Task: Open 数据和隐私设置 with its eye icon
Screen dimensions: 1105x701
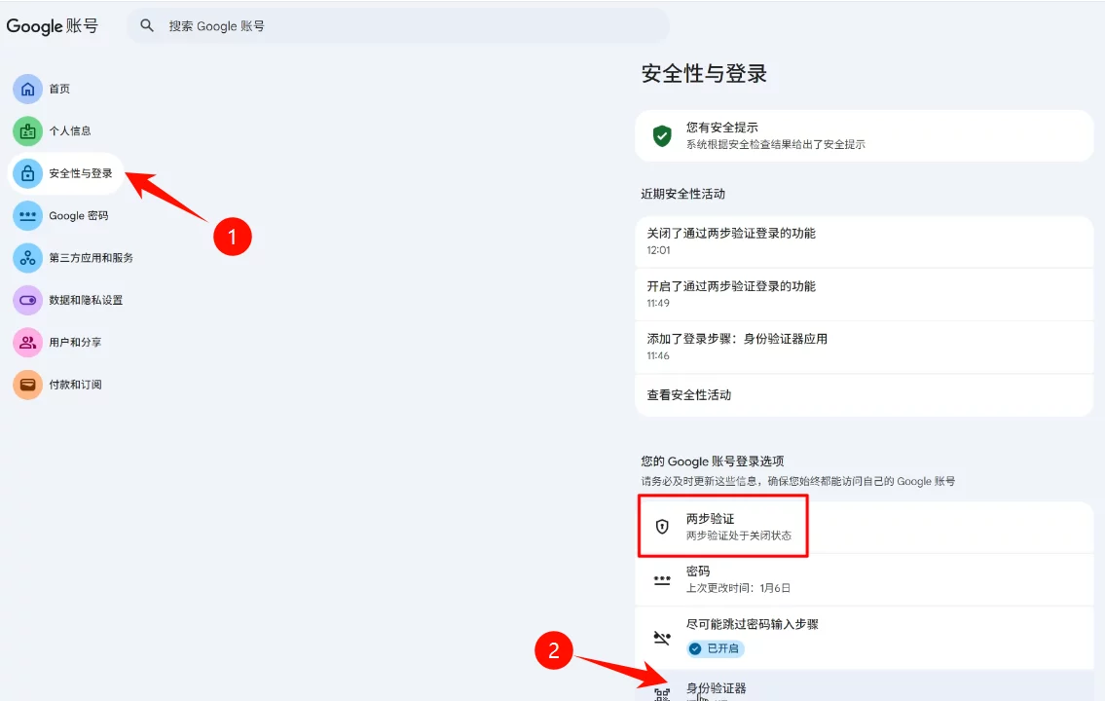Action: [28, 300]
